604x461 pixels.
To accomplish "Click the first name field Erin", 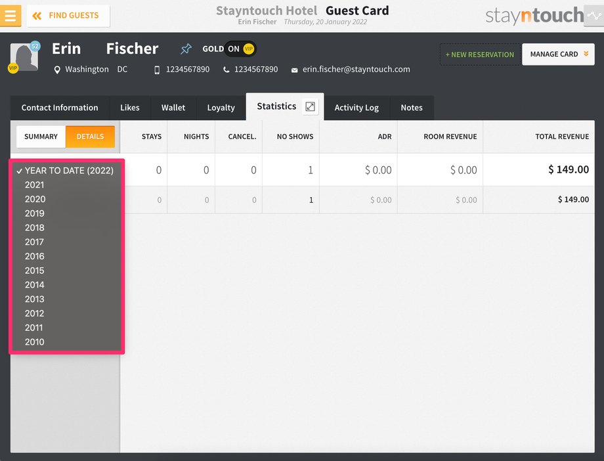I will (66, 49).
